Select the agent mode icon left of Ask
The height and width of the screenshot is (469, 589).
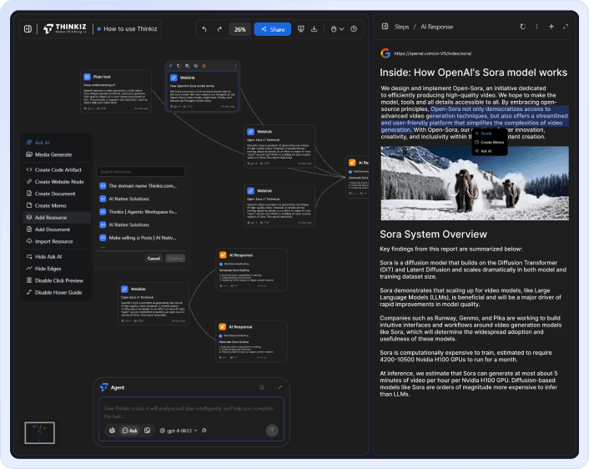coord(112,431)
